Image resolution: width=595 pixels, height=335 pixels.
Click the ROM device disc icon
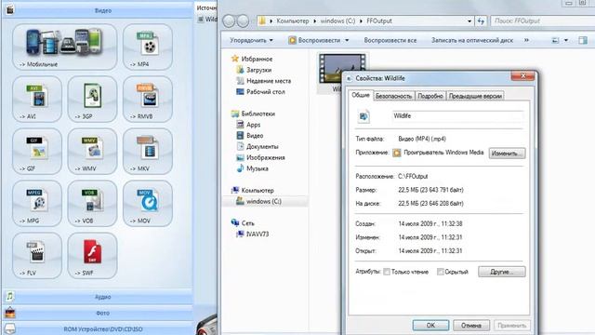(10, 328)
